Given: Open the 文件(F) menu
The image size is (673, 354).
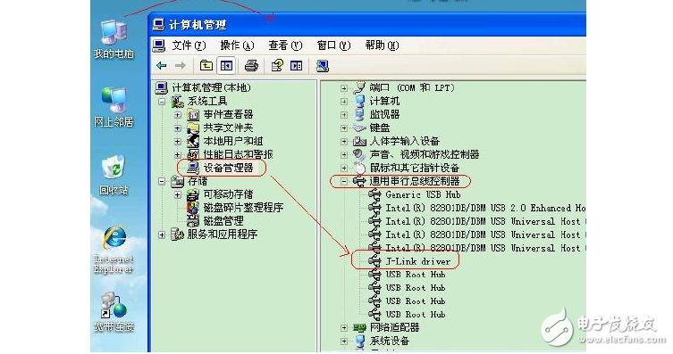Looking at the screenshot, I should pyautogui.click(x=189, y=45).
